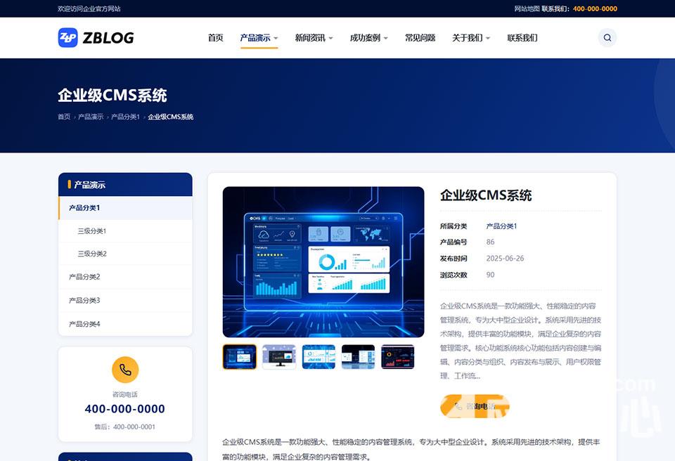The height and width of the screenshot is (461, 675).
Task: Click the search magnifier icon in header
Action: point(607,38)
